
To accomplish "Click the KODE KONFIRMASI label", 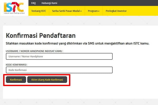I will [x=17, y=65].
